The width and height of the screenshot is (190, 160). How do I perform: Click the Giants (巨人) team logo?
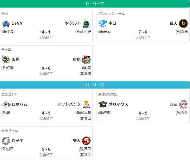coord(183,23)
